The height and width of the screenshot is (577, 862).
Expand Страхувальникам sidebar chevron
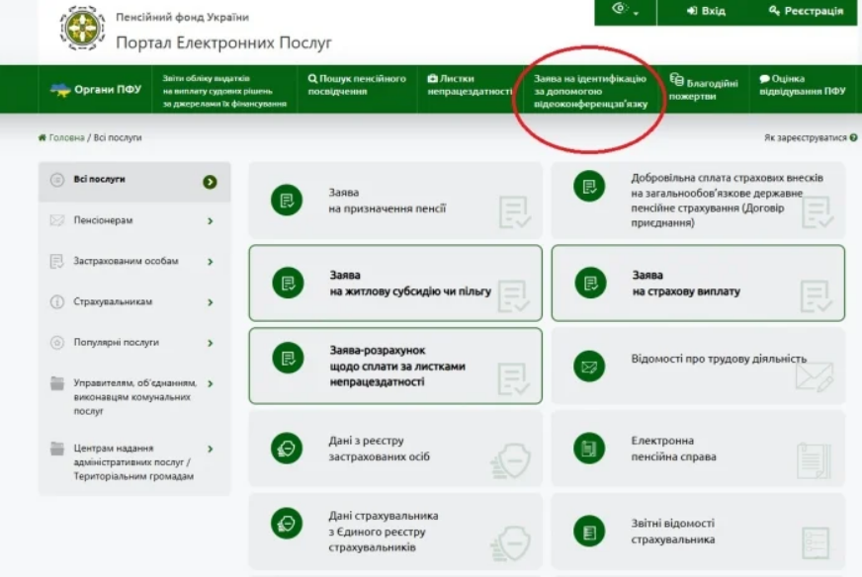(211, 302)
